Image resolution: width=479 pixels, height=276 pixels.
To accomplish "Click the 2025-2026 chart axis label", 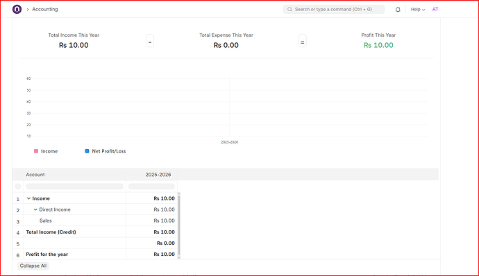I will 229,142.
